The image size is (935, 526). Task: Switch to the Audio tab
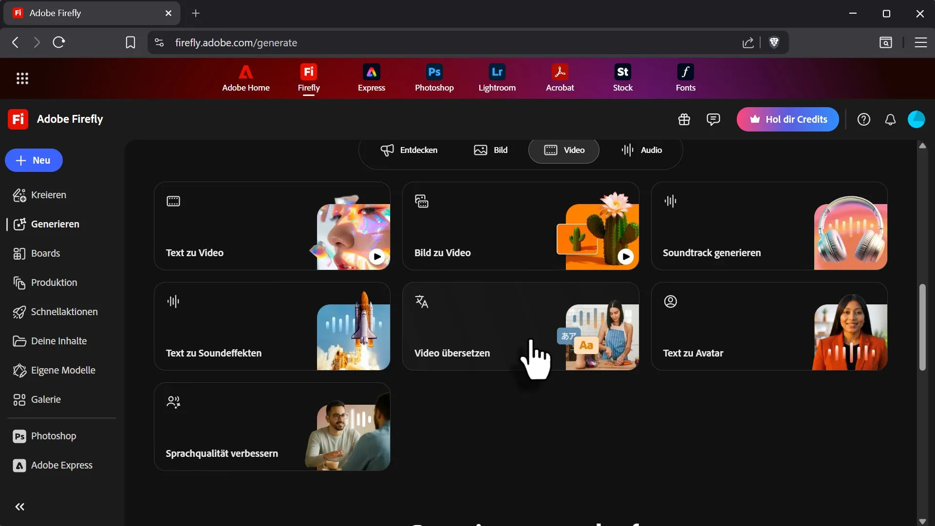click(x=641, y=150)
